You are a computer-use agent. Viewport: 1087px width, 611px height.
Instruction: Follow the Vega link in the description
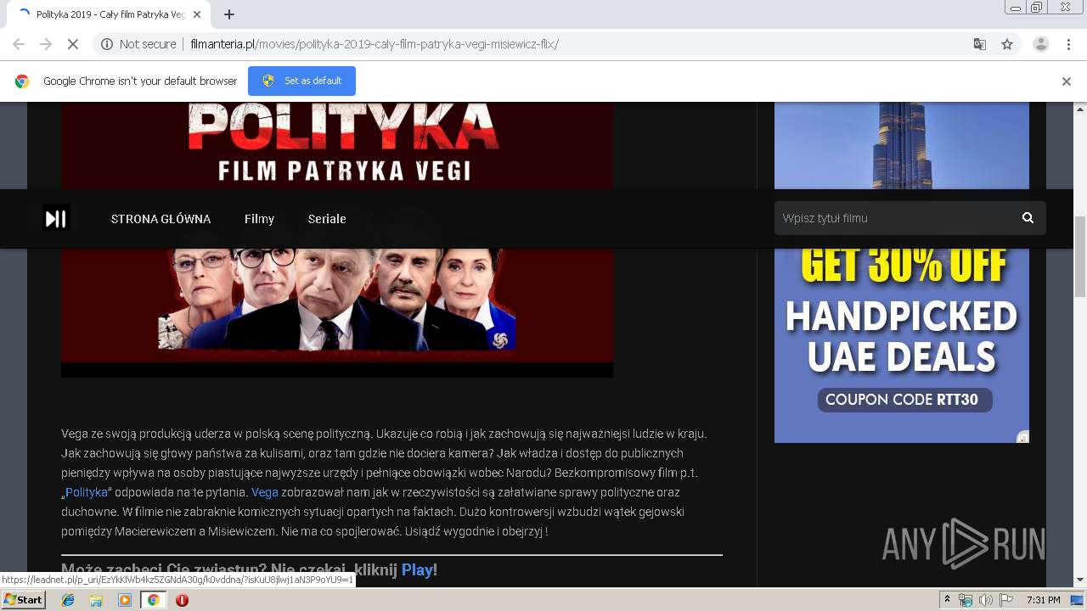(x=265, y=492)
